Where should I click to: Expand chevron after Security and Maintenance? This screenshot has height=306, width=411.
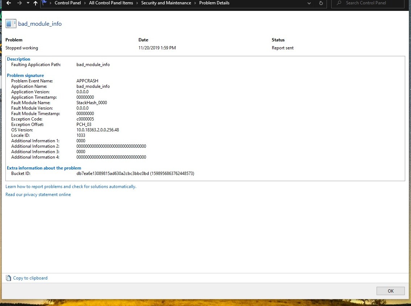click(x=195, y=3)
